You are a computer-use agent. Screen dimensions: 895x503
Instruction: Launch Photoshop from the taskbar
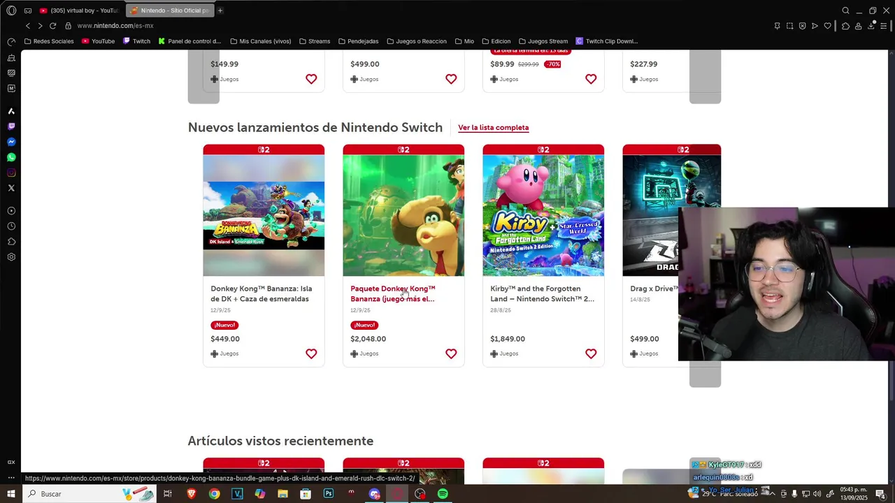point(329,494)
